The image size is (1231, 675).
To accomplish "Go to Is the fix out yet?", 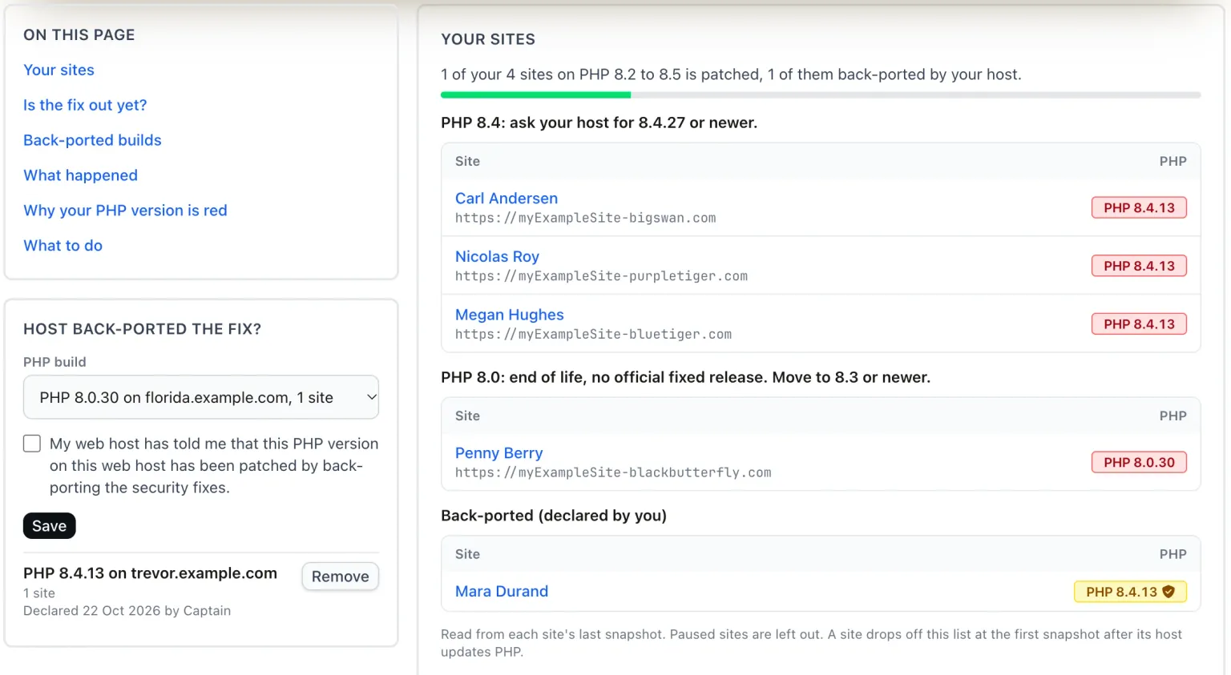I will [x=85, y=105].
